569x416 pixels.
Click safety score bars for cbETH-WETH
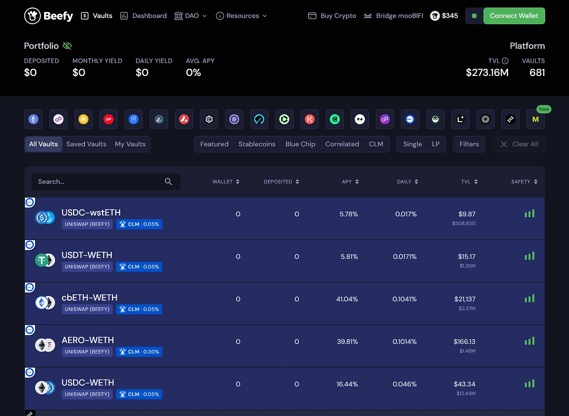[529, 298]
